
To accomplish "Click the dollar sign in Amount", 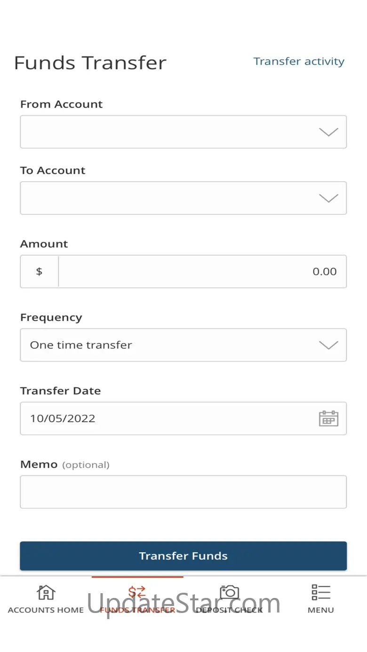I will 39,271.
